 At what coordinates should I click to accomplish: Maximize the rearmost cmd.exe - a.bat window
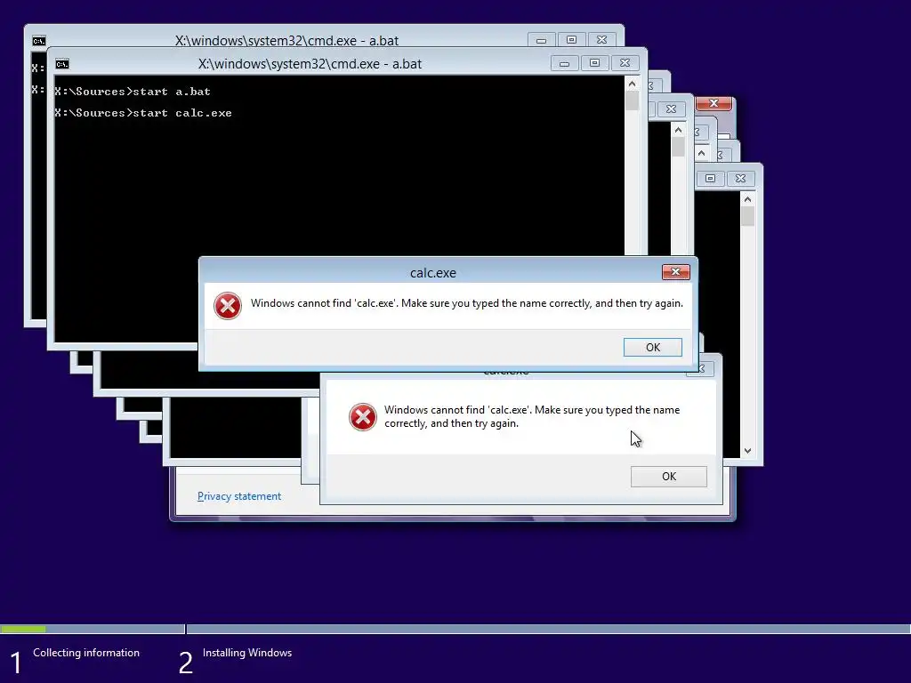click(571, 40)
